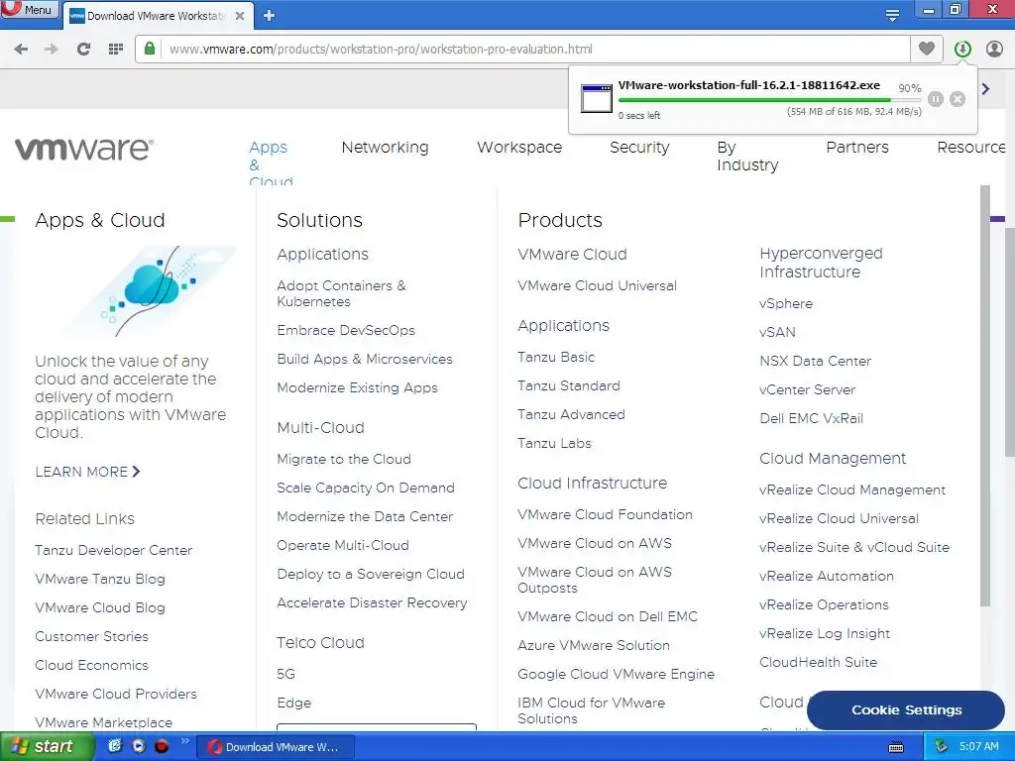This screenshot has width=1015, height=761.
Task: Go forward to next page
Action: 52,50
